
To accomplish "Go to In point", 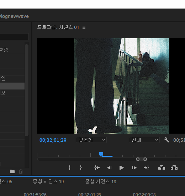I will coord(97,168).
